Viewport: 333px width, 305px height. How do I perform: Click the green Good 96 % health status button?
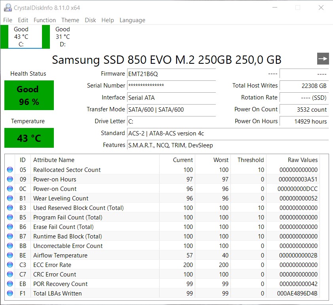pyautogui.click(x=29, y=95)
